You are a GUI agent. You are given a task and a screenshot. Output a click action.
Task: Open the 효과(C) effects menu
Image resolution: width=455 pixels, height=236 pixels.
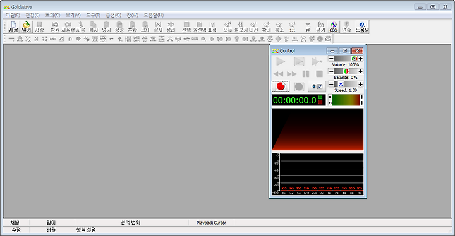pyautogui.click(x=52, y=15)
